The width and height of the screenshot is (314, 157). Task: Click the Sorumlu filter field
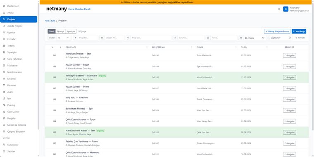pos(190,38)
